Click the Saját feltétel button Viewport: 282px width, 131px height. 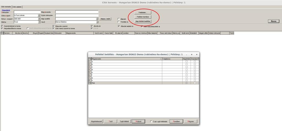click(x=124, y=121)
